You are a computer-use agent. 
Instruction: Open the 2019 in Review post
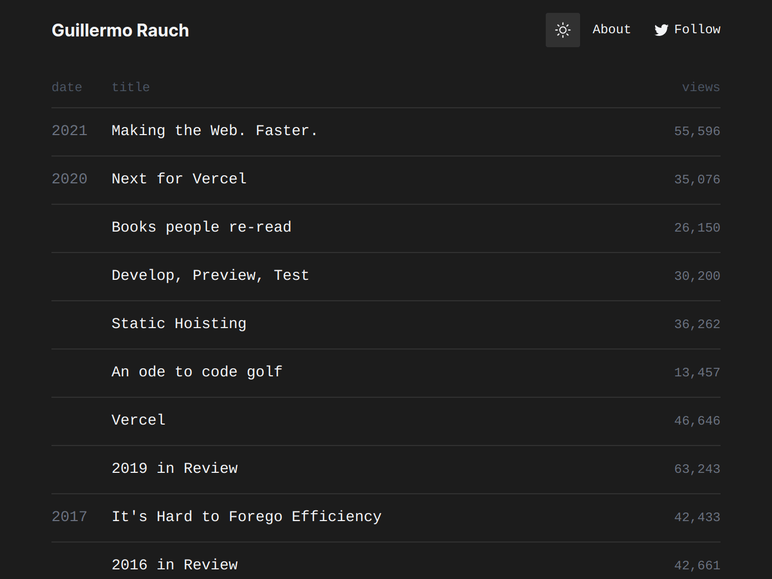[x=174, y=469]
